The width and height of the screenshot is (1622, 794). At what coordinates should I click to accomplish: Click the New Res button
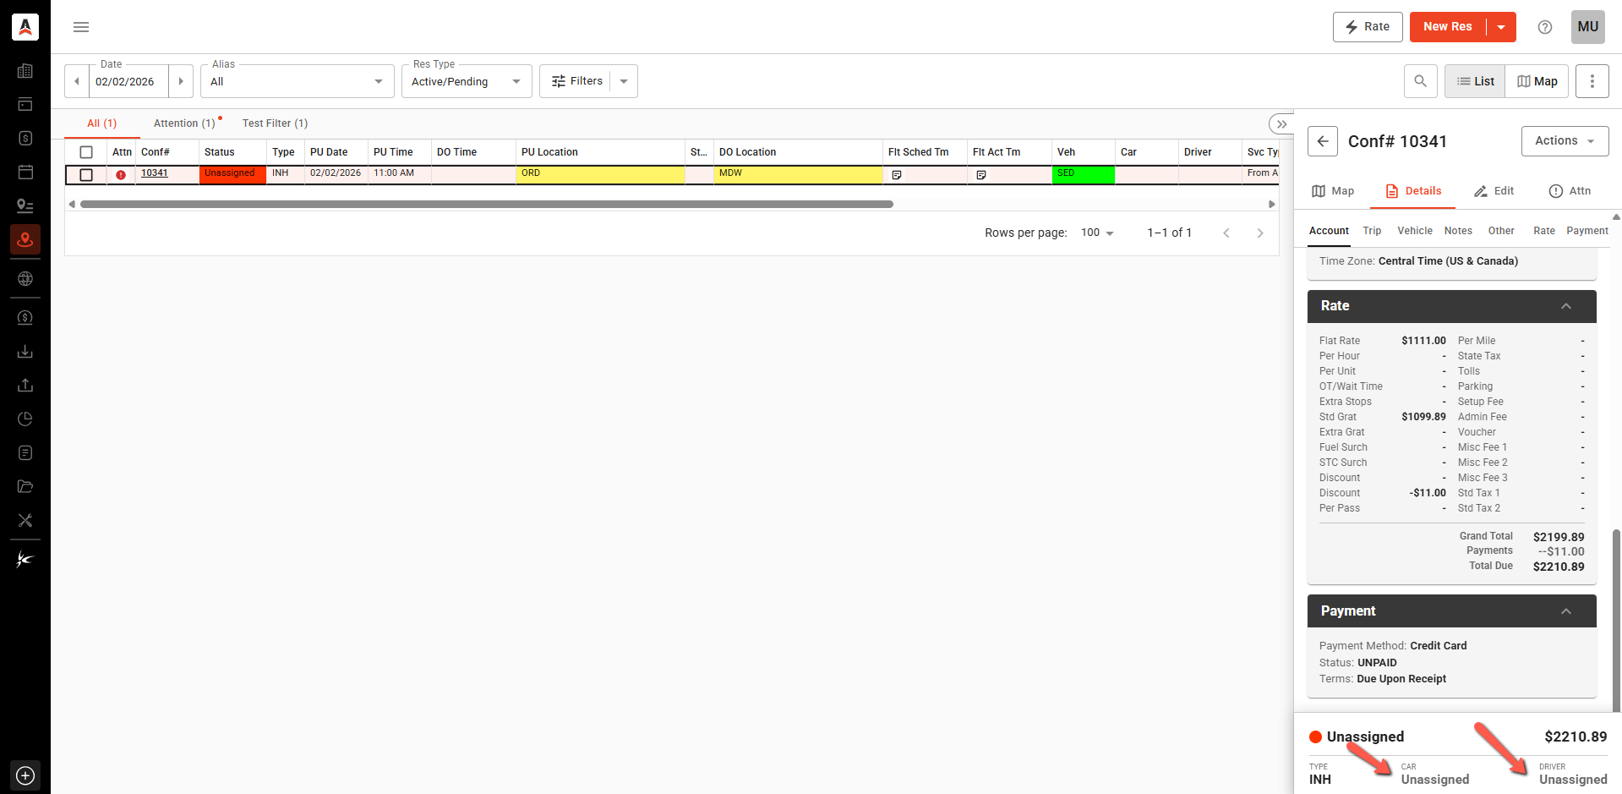[1447, 27]
